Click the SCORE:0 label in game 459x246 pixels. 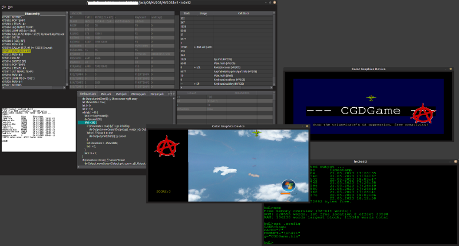(x=164, y=192)
